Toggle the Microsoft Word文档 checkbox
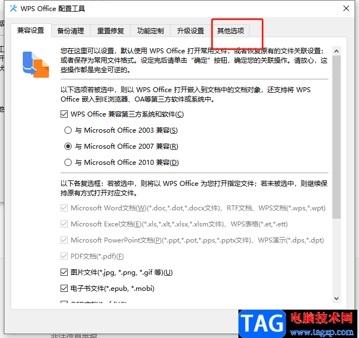 pyautogui.click(x=64, y=208)
